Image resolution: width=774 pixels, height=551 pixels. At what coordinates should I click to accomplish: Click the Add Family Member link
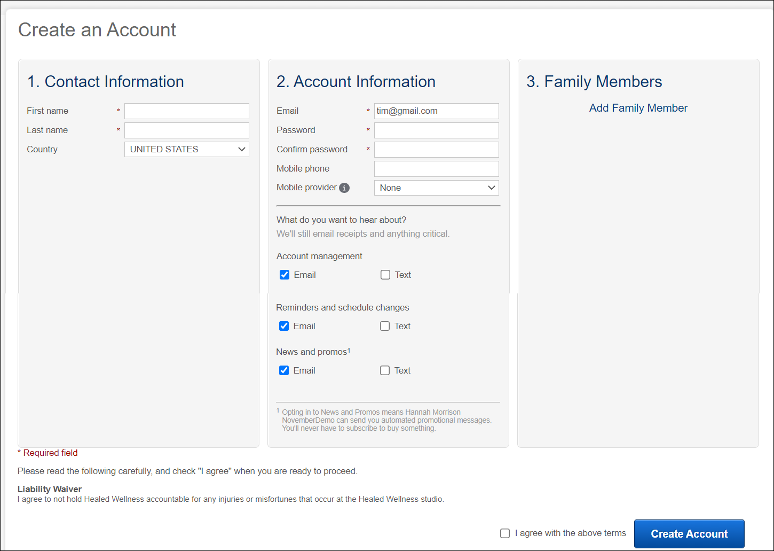(x=638, y=108)
